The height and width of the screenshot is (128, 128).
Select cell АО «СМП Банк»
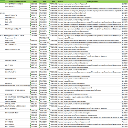[x=18, y=45]
